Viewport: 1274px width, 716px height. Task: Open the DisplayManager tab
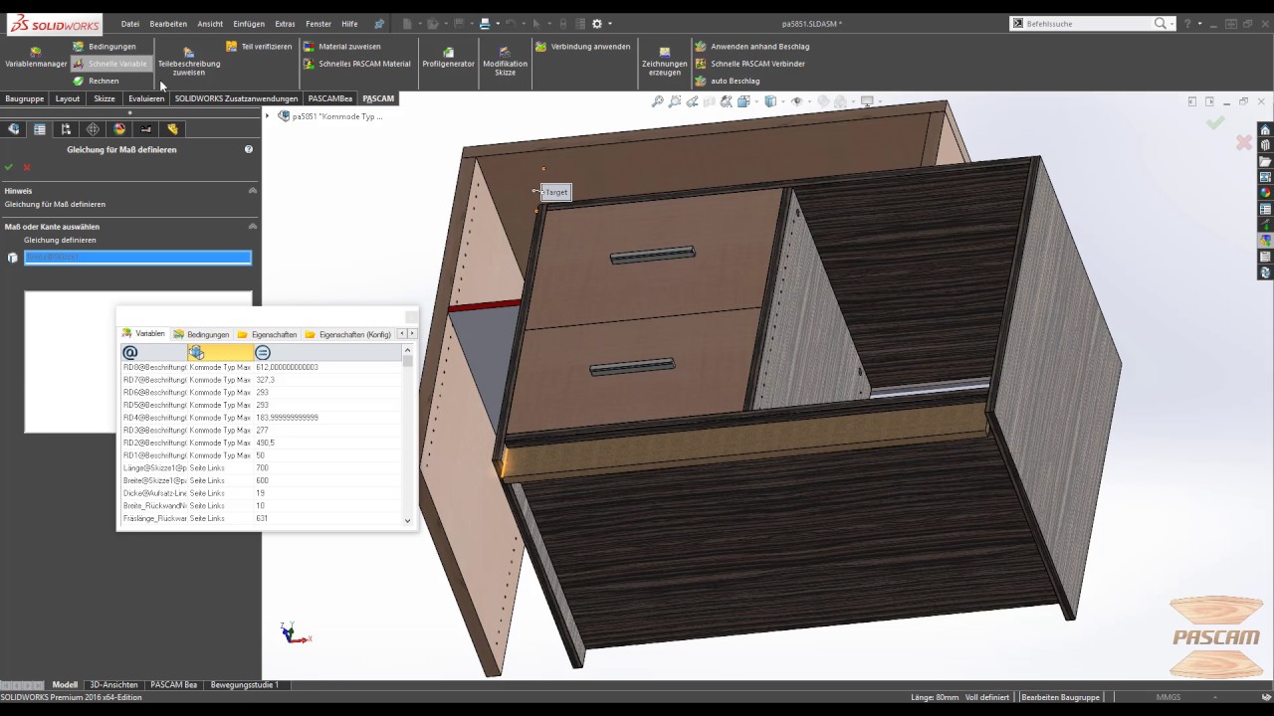[x=119, y=129]
